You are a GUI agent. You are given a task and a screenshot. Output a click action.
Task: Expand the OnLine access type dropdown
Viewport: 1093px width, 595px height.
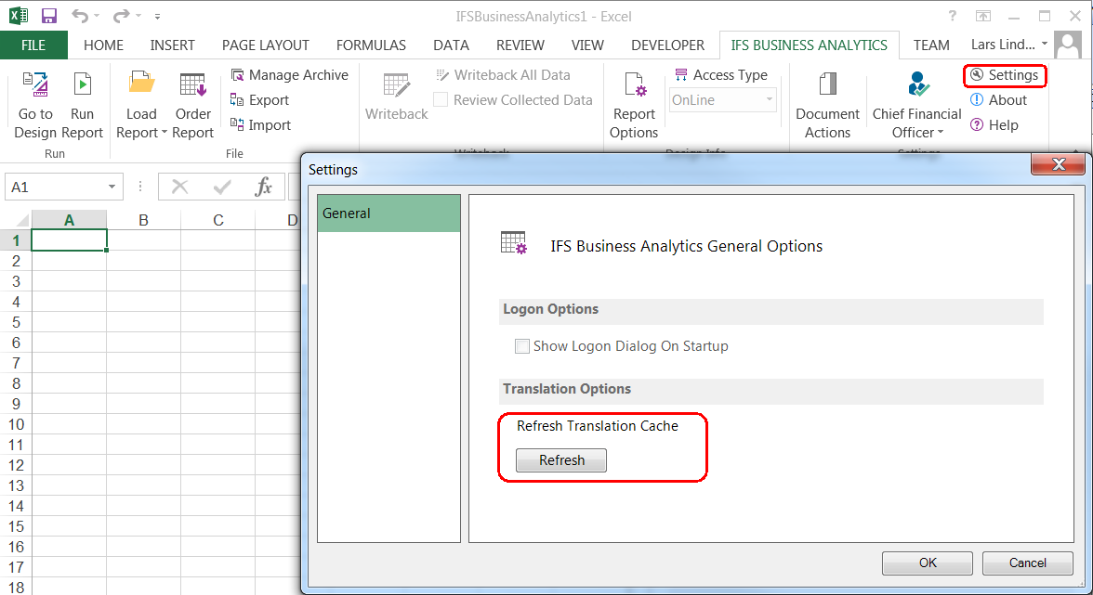pos(769,100)
